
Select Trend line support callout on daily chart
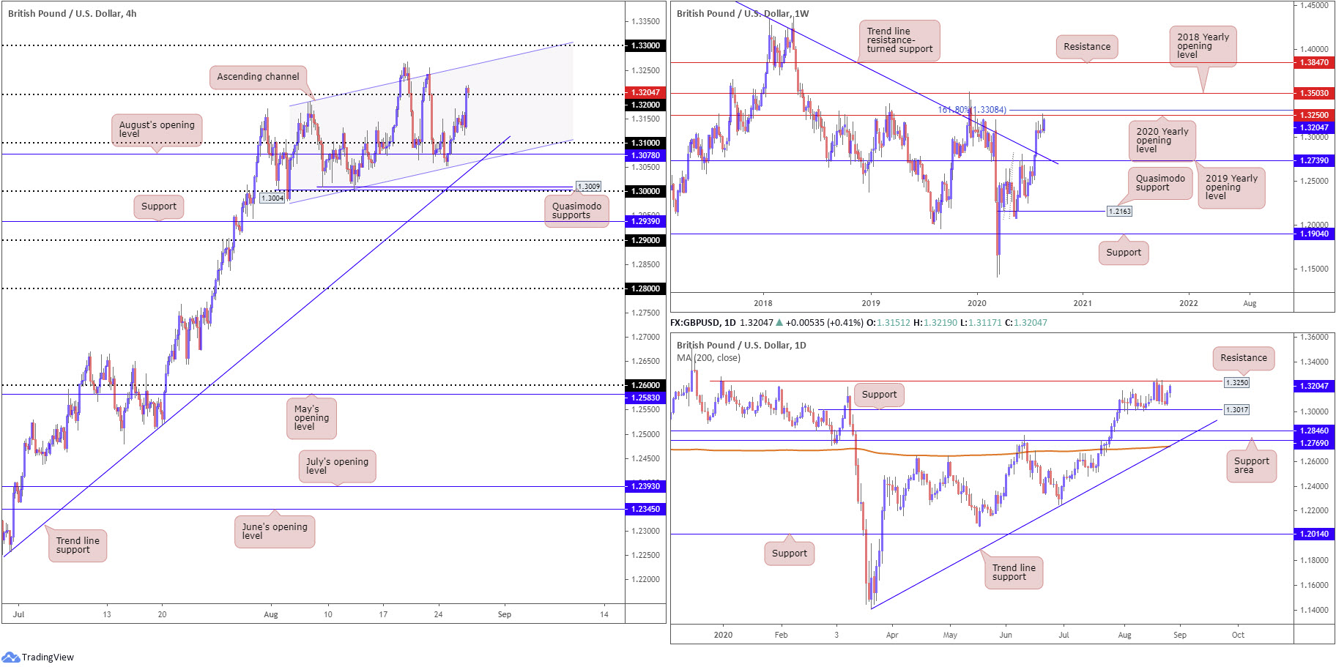[x=1014, y=573]
